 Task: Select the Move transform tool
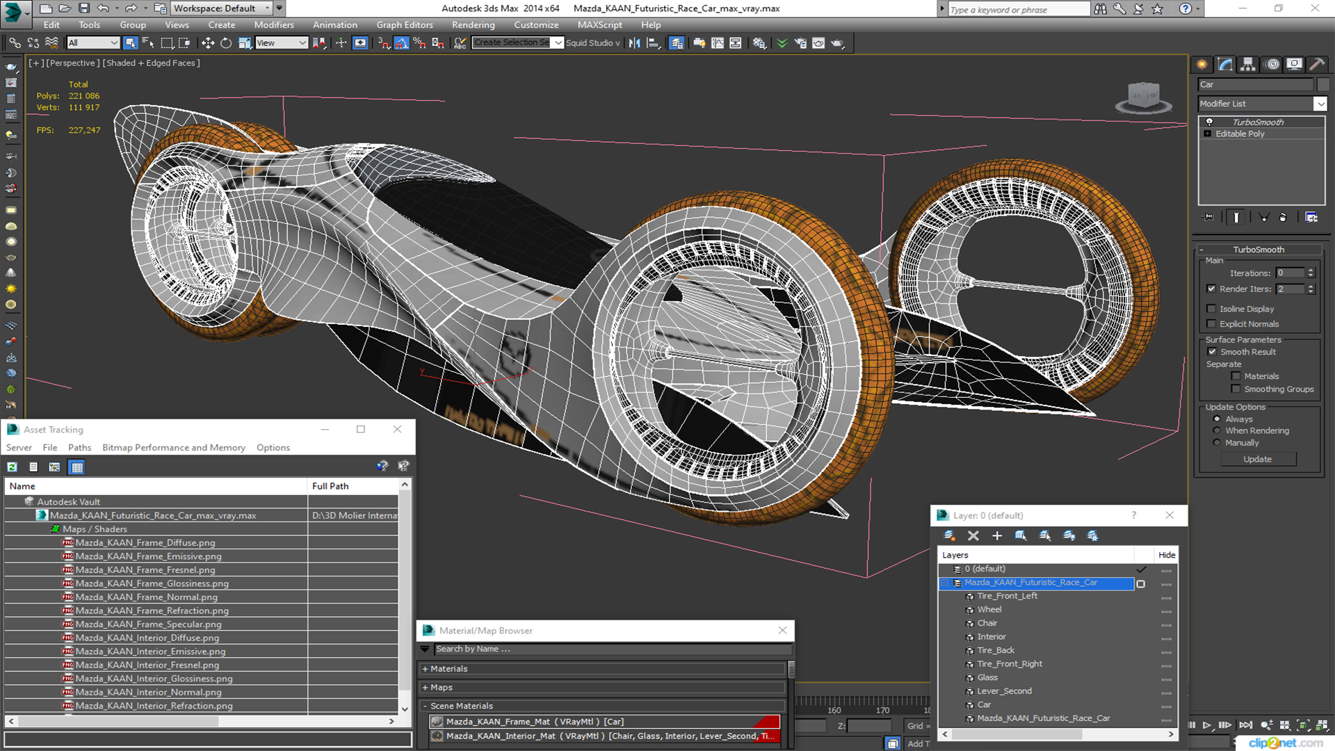pos(207,43)
